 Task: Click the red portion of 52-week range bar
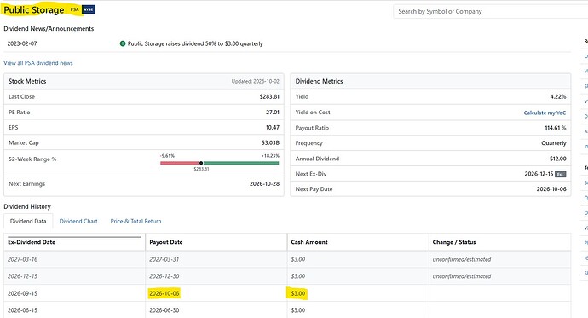coord(179,163)
